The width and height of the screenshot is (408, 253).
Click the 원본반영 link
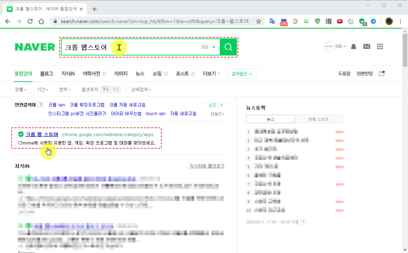click(x=365, y=73)
